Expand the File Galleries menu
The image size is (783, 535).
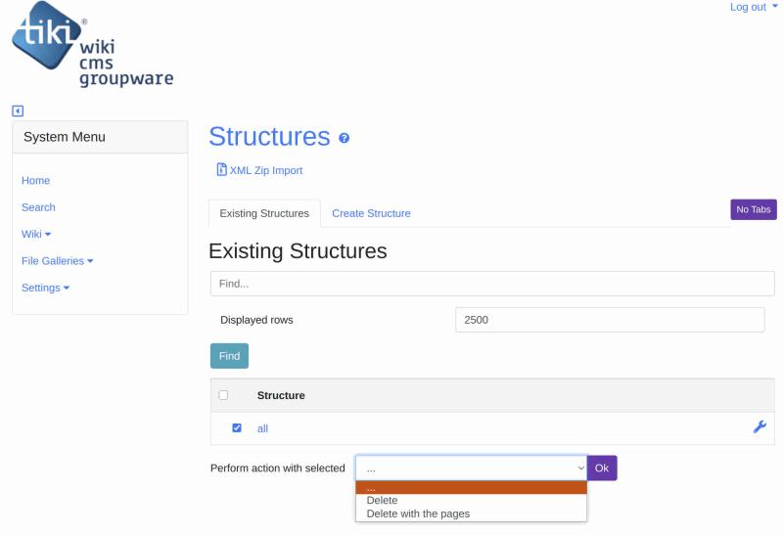click(x=58, y=261)
